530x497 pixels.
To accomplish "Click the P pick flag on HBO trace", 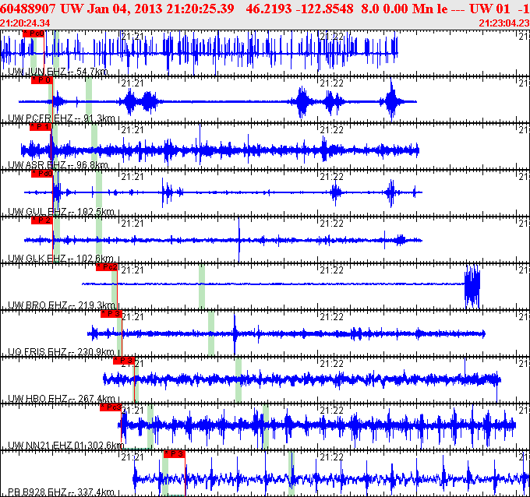I will (124, 361).
